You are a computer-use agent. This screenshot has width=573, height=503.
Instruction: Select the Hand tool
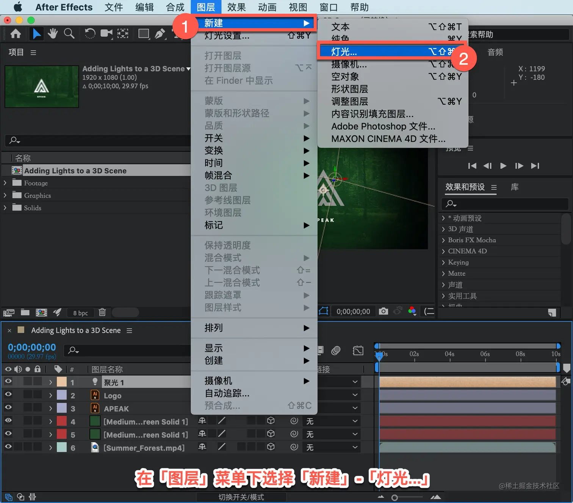[53, 34]
